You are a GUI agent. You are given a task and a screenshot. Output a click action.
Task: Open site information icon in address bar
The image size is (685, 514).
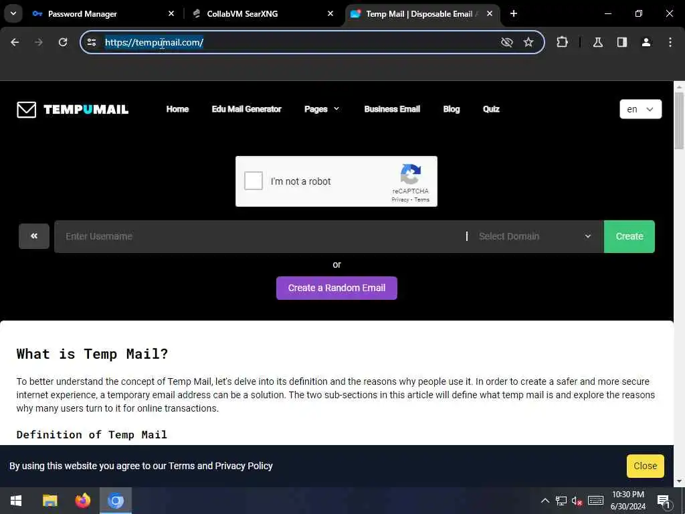point(91,42)
